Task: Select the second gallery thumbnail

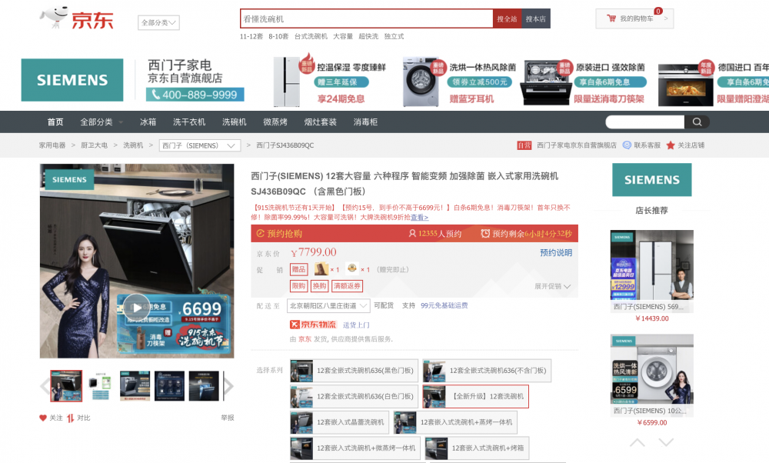Action: (101, 386)
